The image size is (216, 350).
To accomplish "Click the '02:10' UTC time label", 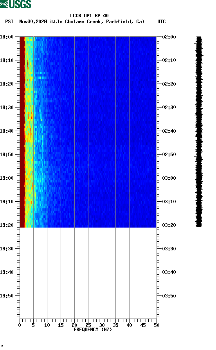I will 169,60.
